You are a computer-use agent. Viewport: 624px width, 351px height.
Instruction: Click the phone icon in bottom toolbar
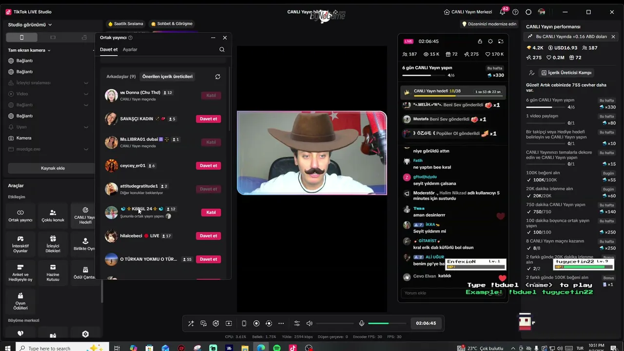[244, 323]
